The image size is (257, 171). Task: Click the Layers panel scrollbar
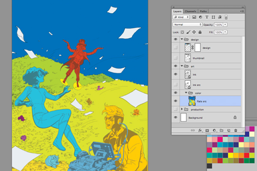click(243, 82)
